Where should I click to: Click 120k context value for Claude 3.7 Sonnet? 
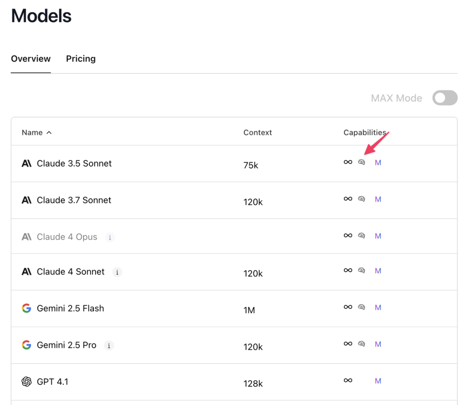click(x=253, y=202)
